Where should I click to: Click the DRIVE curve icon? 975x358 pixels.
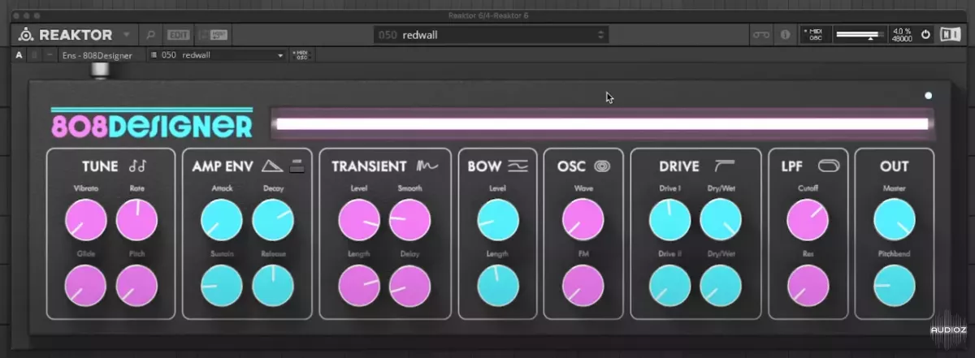(725, 166)
